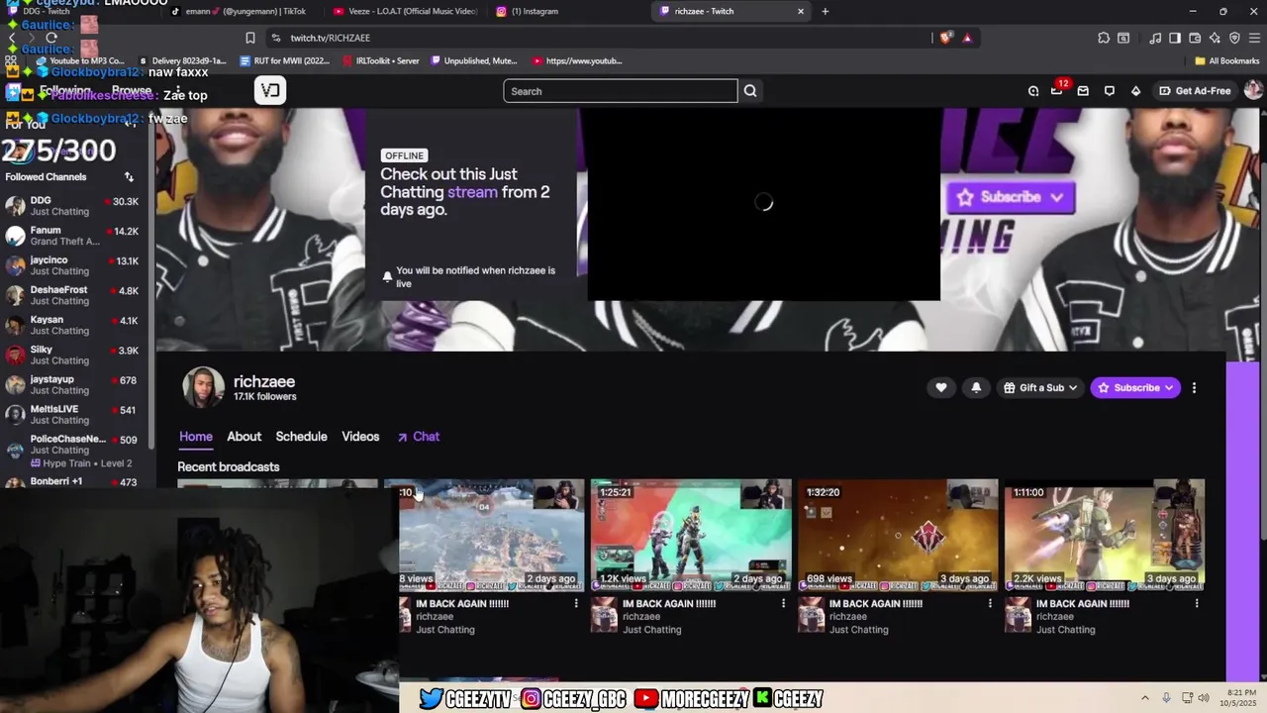This screenshot has width=1267, height=713.
Task: Open the 1:32:20 broadcast thumbnail
Action: [x=898, y=536]
